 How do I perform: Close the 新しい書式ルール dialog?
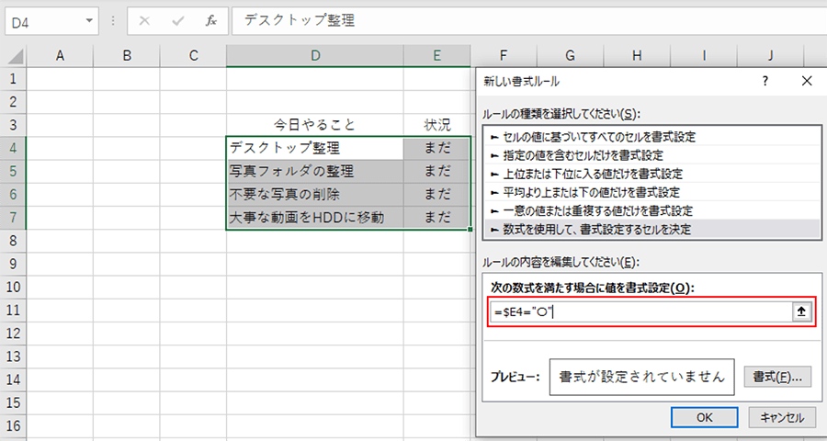click(807, 81)
